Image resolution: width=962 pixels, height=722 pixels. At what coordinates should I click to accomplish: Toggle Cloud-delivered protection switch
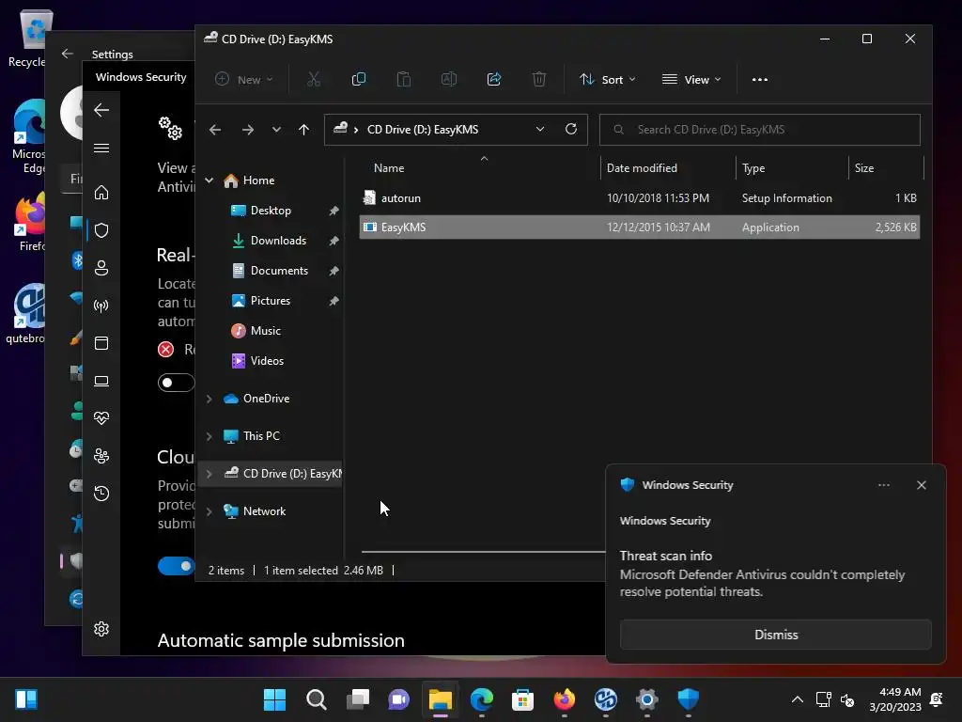176,565
